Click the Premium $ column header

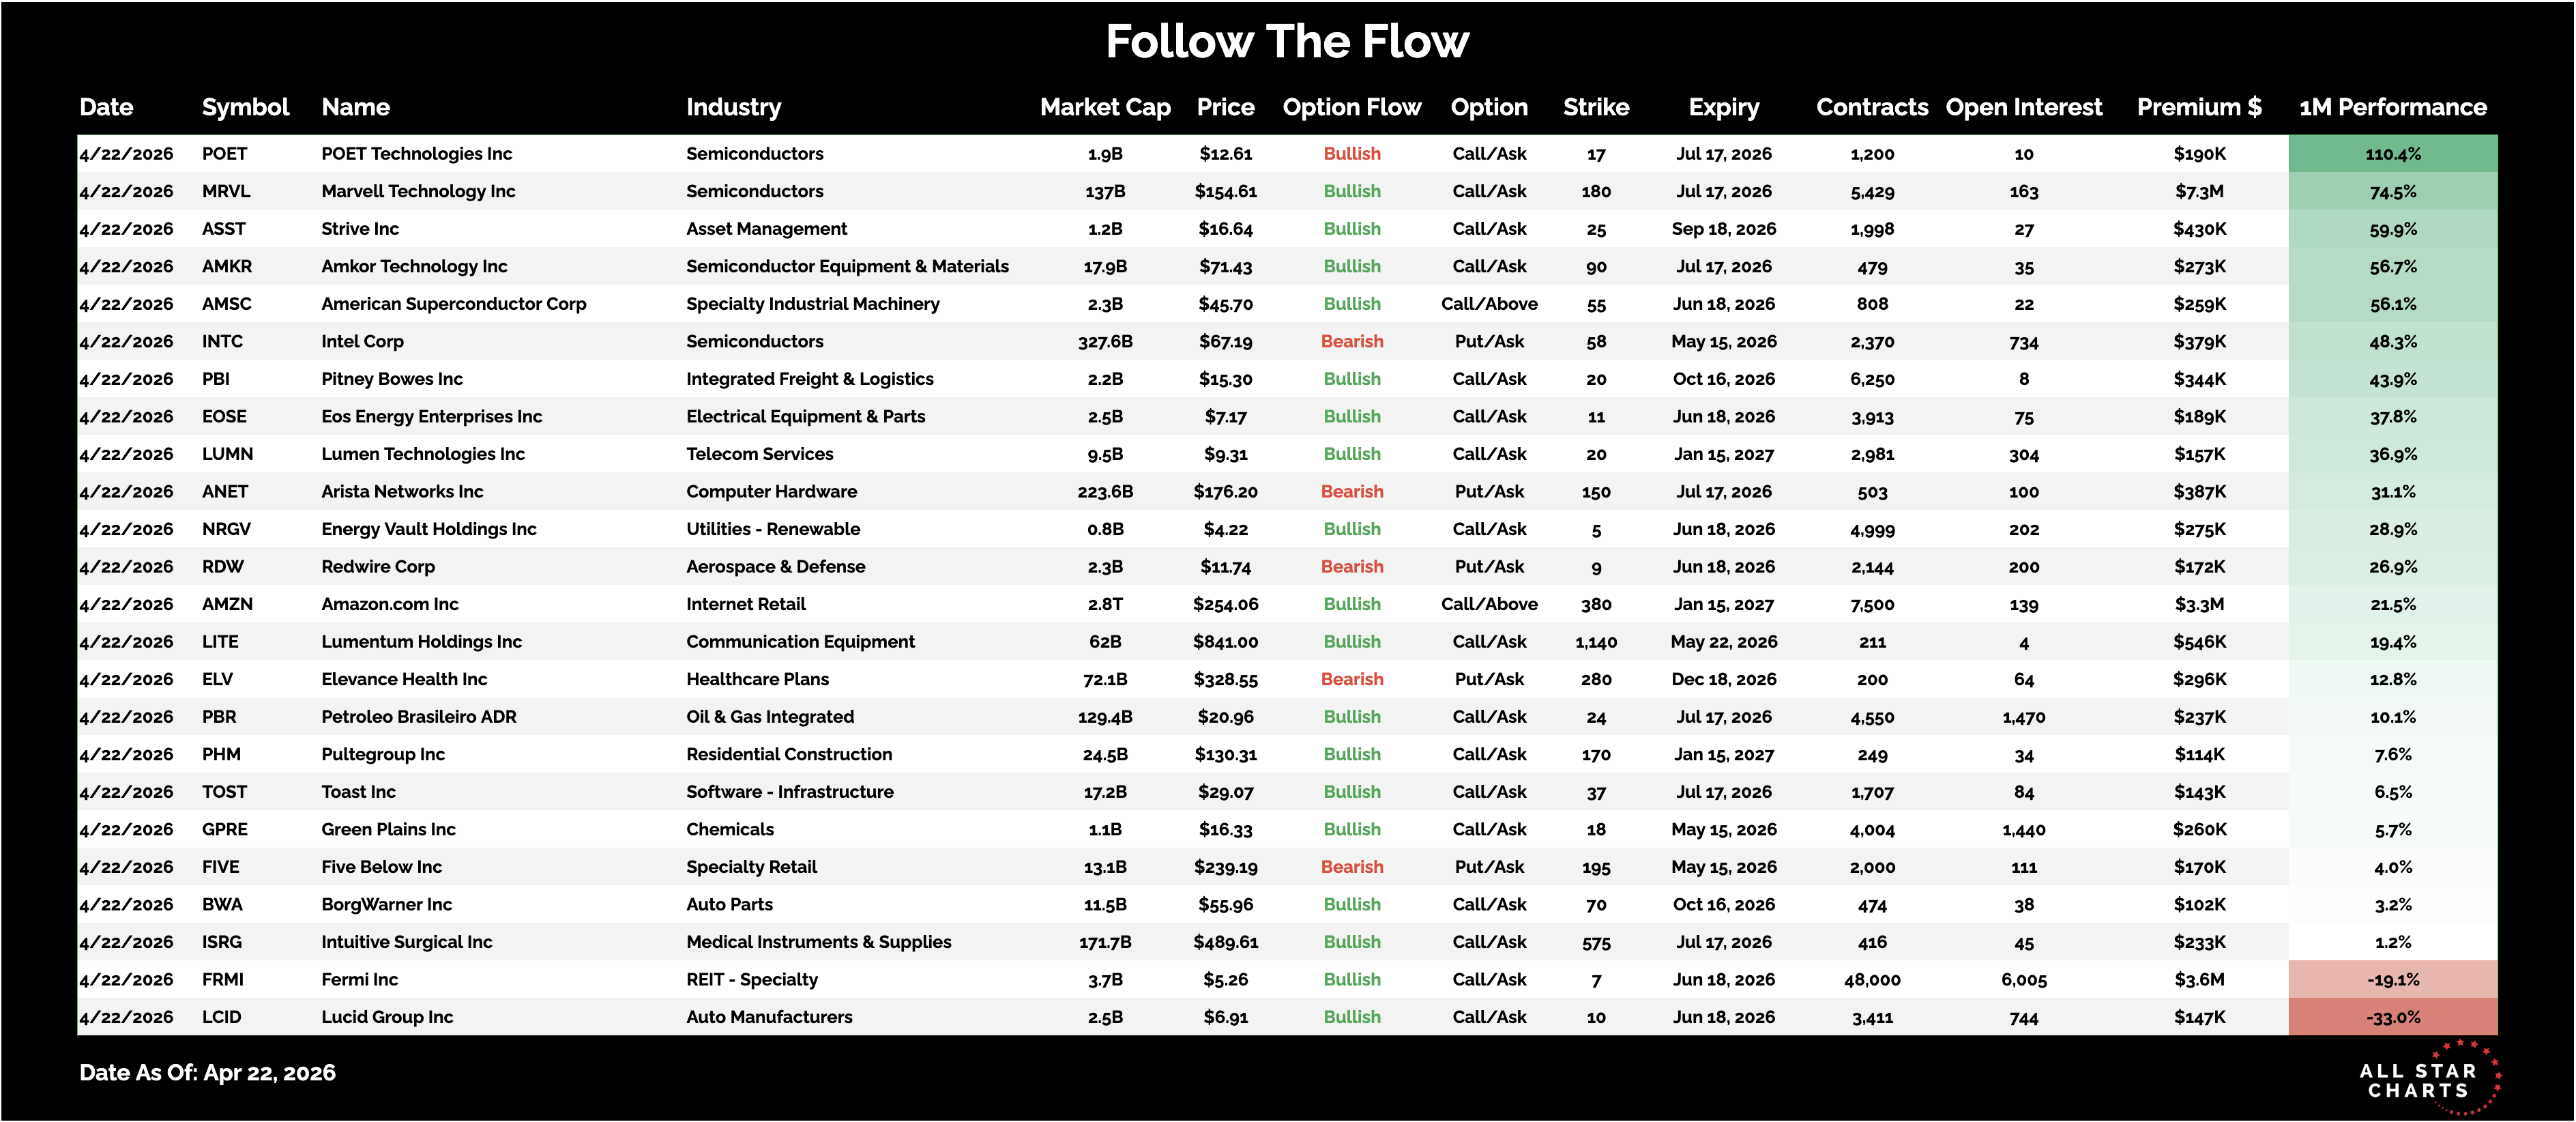2199,107
